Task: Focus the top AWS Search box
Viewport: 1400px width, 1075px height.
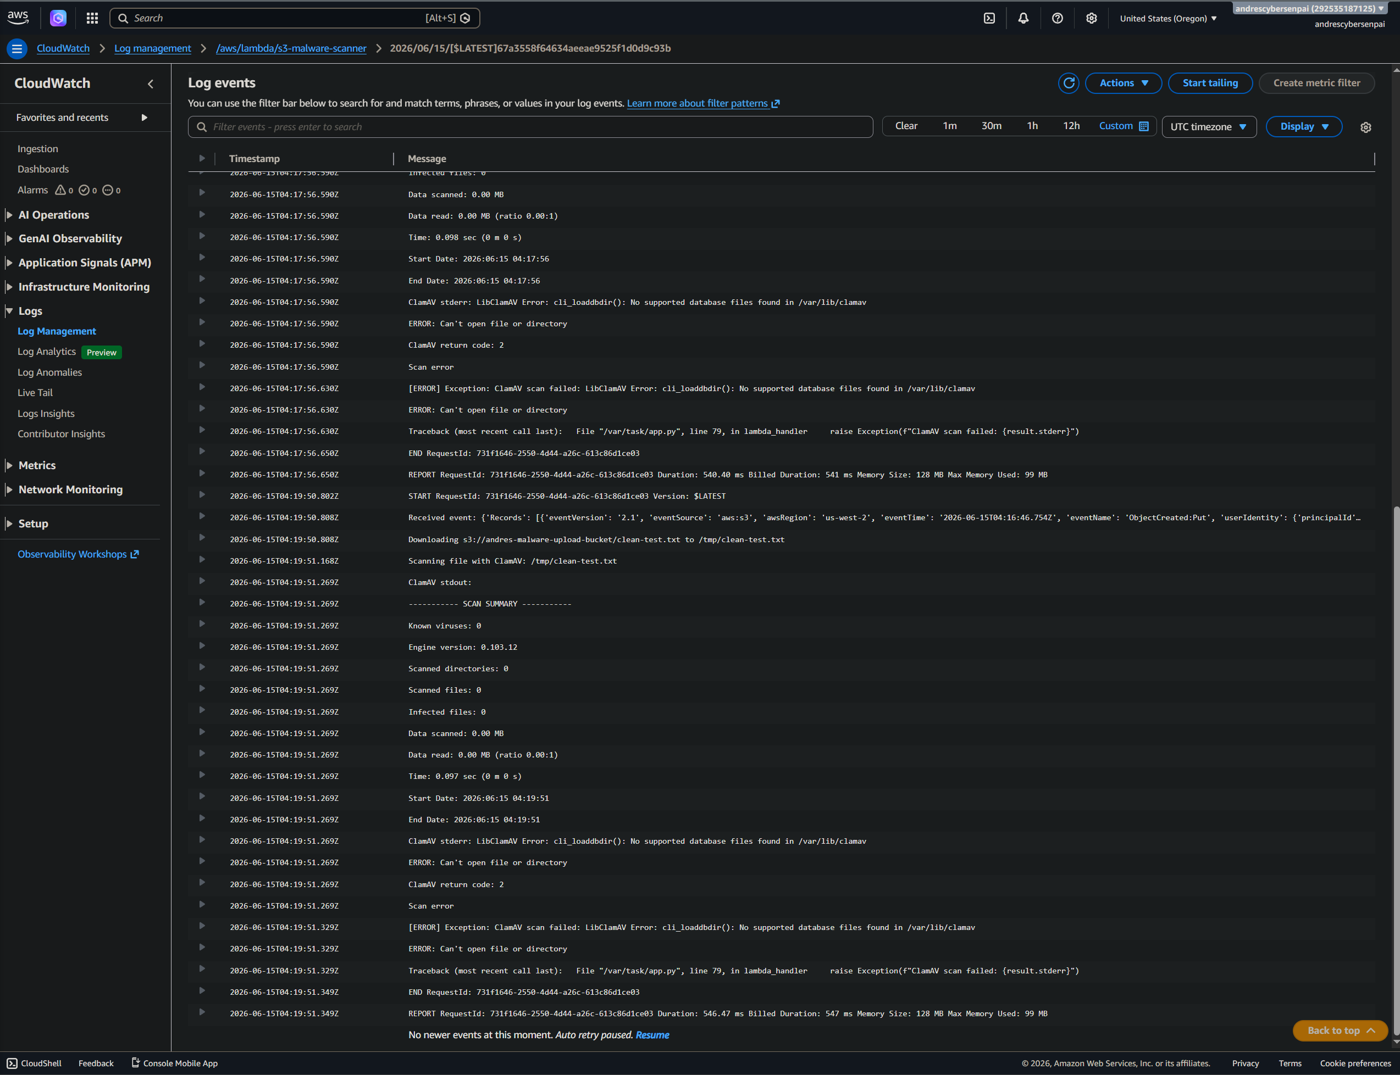Action: 295,18
